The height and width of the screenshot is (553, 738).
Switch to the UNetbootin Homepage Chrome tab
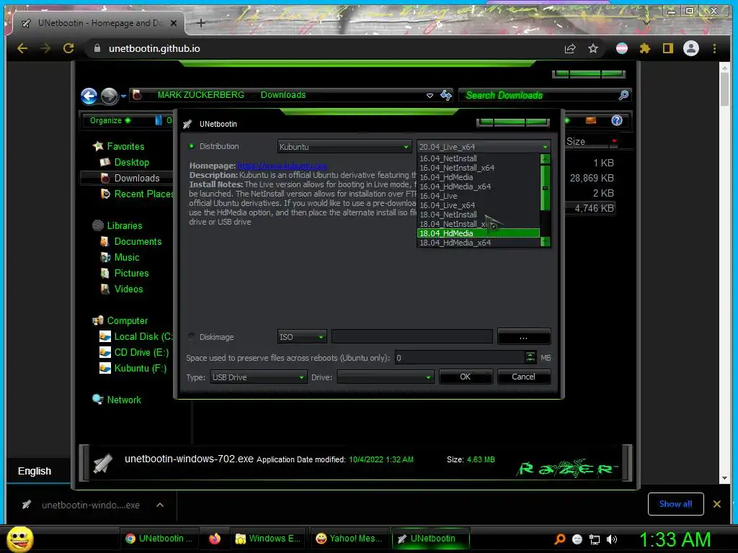(99, 22)
